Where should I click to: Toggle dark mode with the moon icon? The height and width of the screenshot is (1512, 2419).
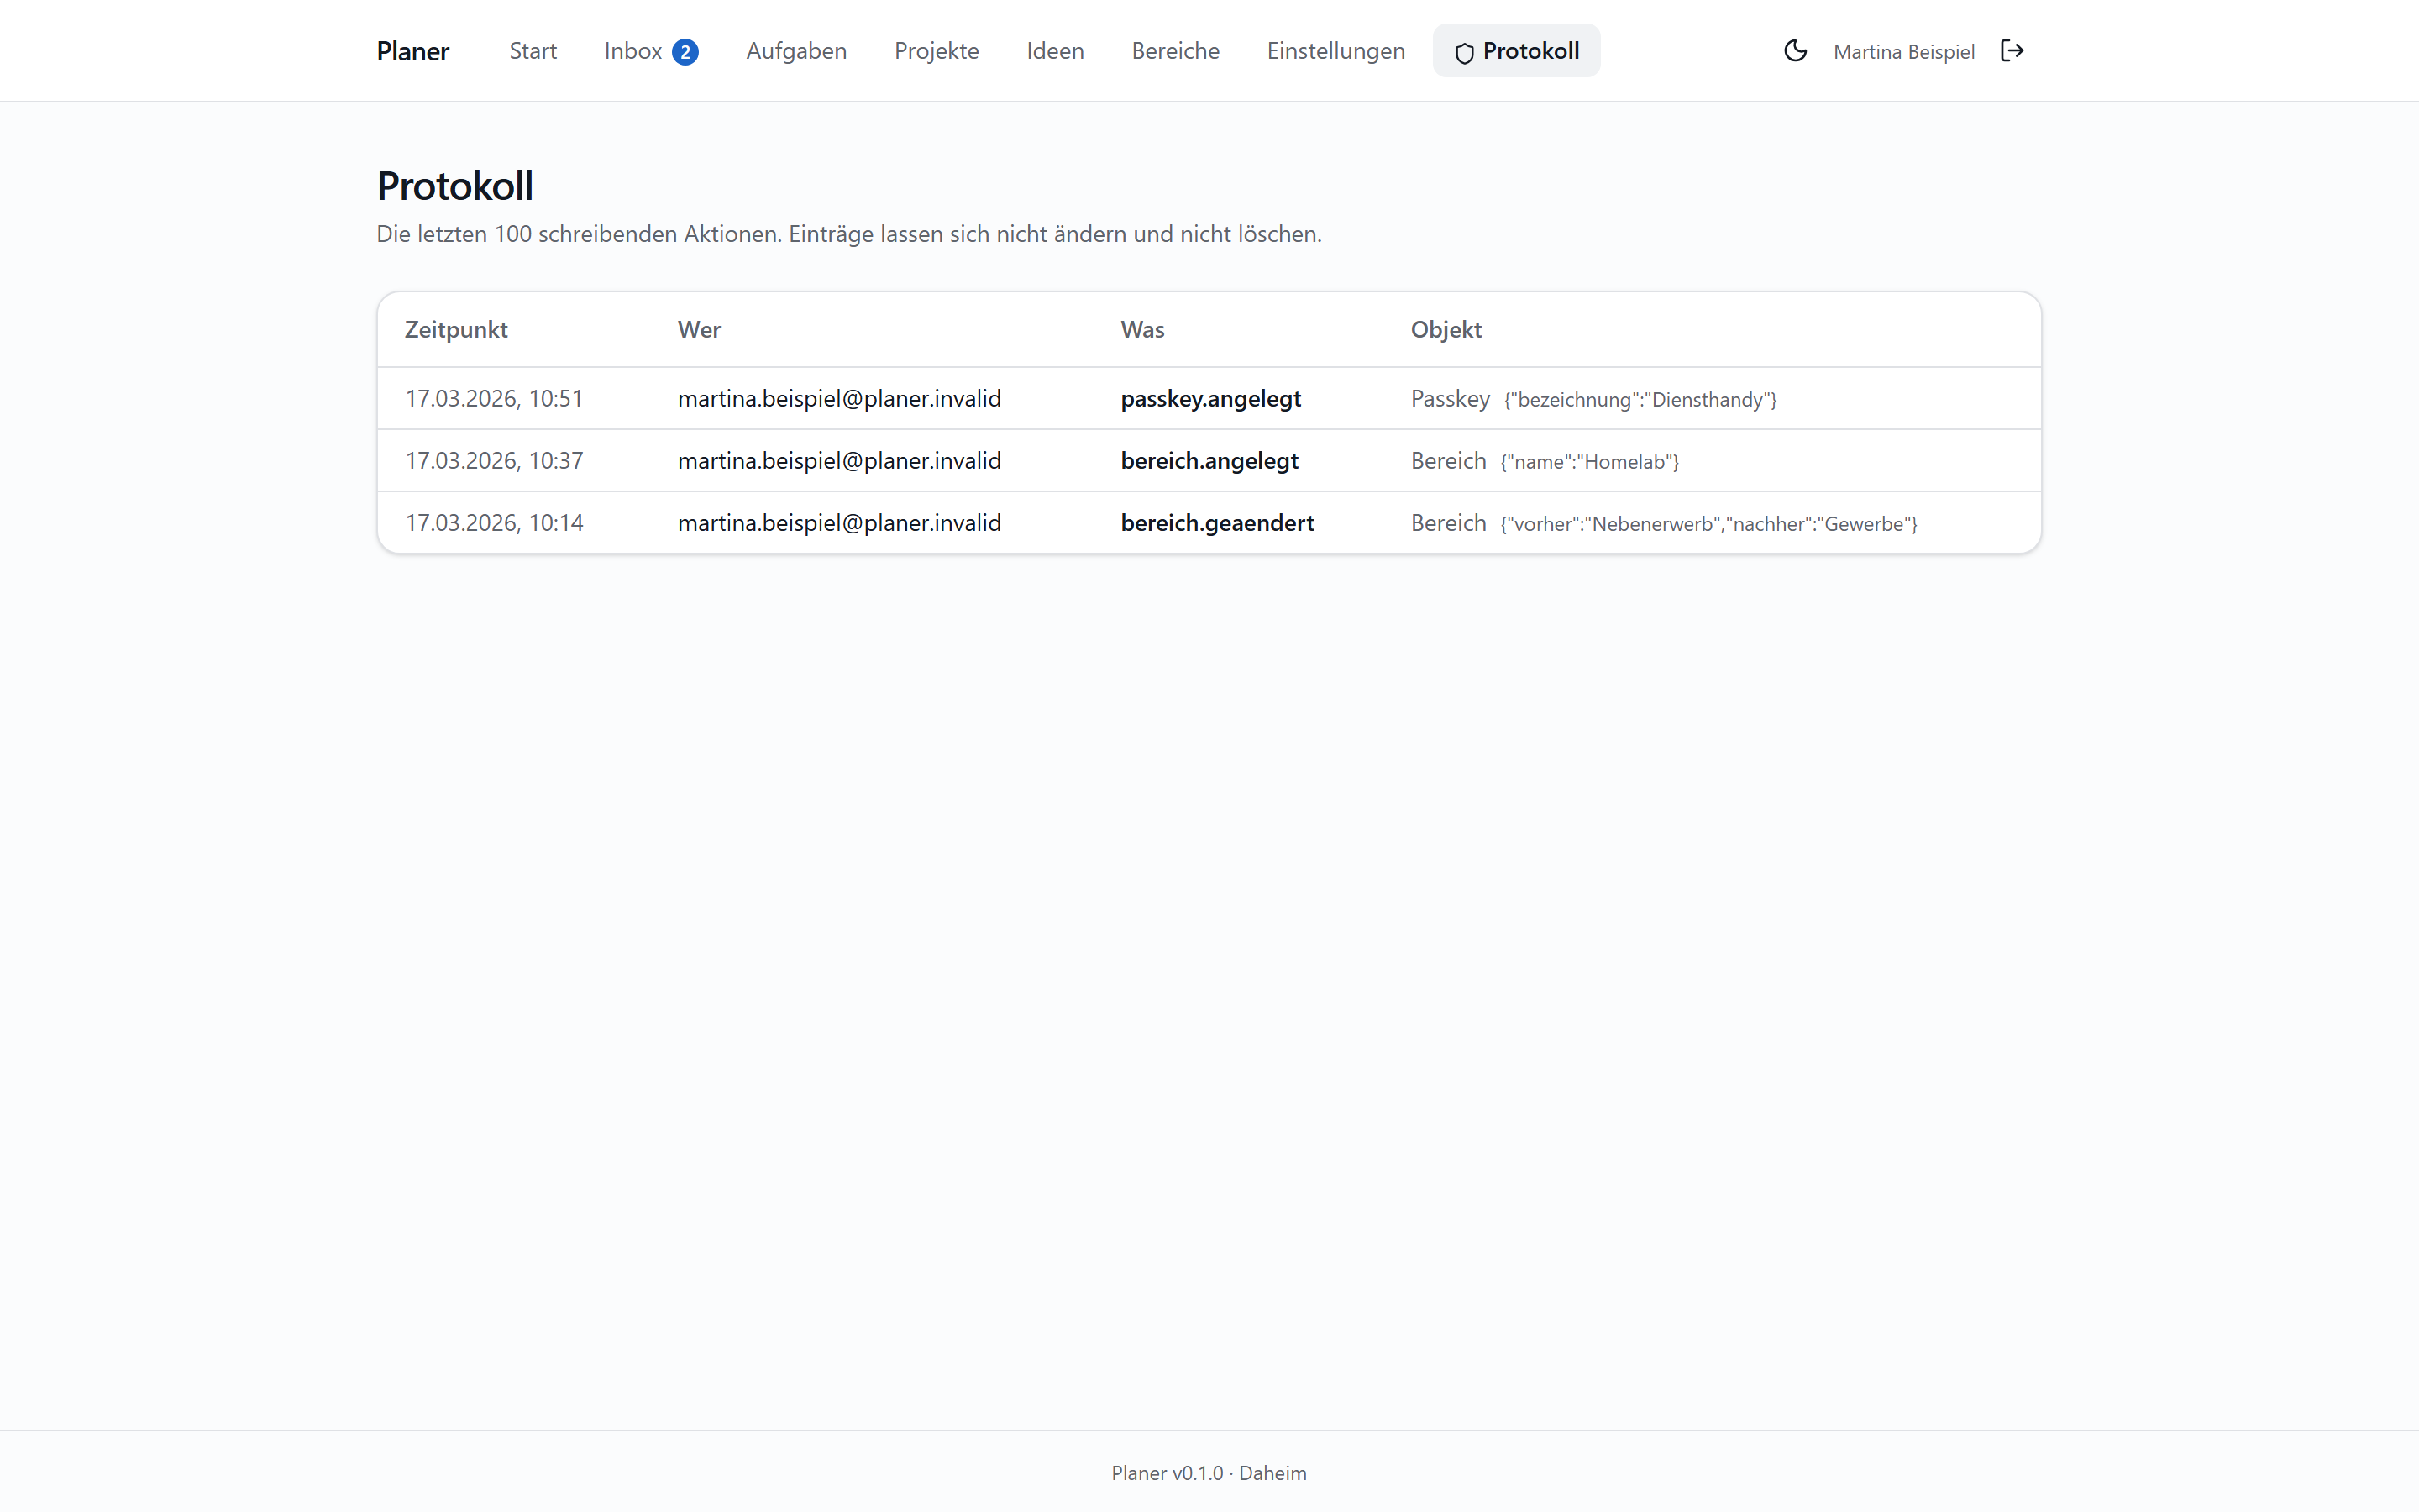[x=1795, y=51]
